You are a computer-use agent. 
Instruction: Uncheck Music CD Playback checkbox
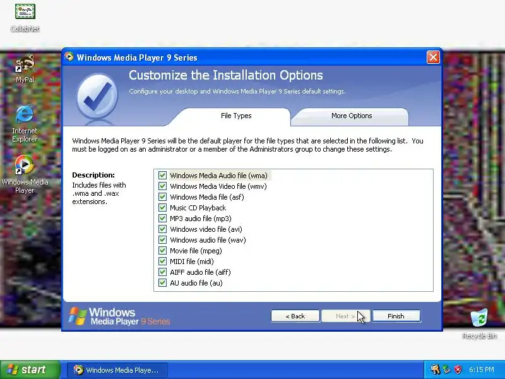point(162,208)
